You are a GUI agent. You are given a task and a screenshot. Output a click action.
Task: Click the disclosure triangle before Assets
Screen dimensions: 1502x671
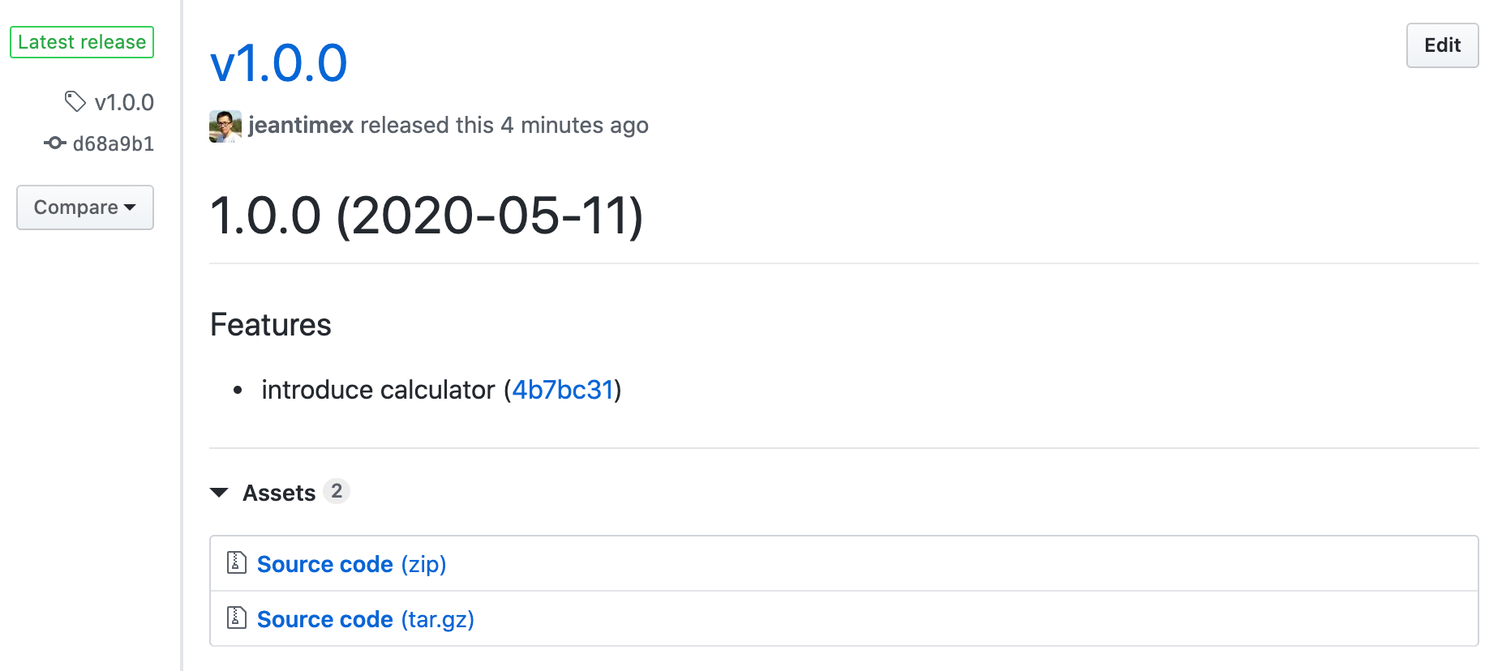(x=219, y=492)
